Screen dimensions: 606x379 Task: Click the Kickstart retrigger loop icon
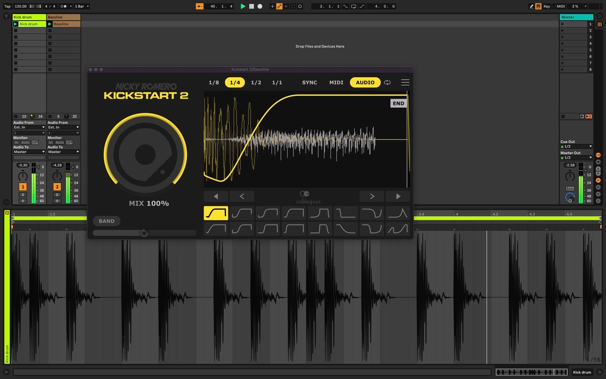387,82
